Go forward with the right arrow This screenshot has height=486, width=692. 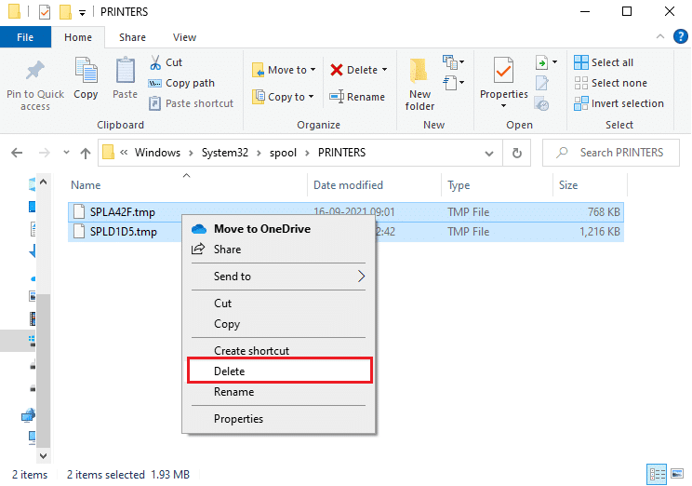pos(44,153)
